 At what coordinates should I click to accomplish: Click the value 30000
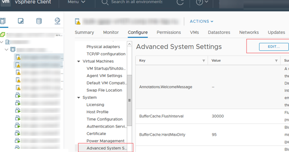click(x=218, y=116)
